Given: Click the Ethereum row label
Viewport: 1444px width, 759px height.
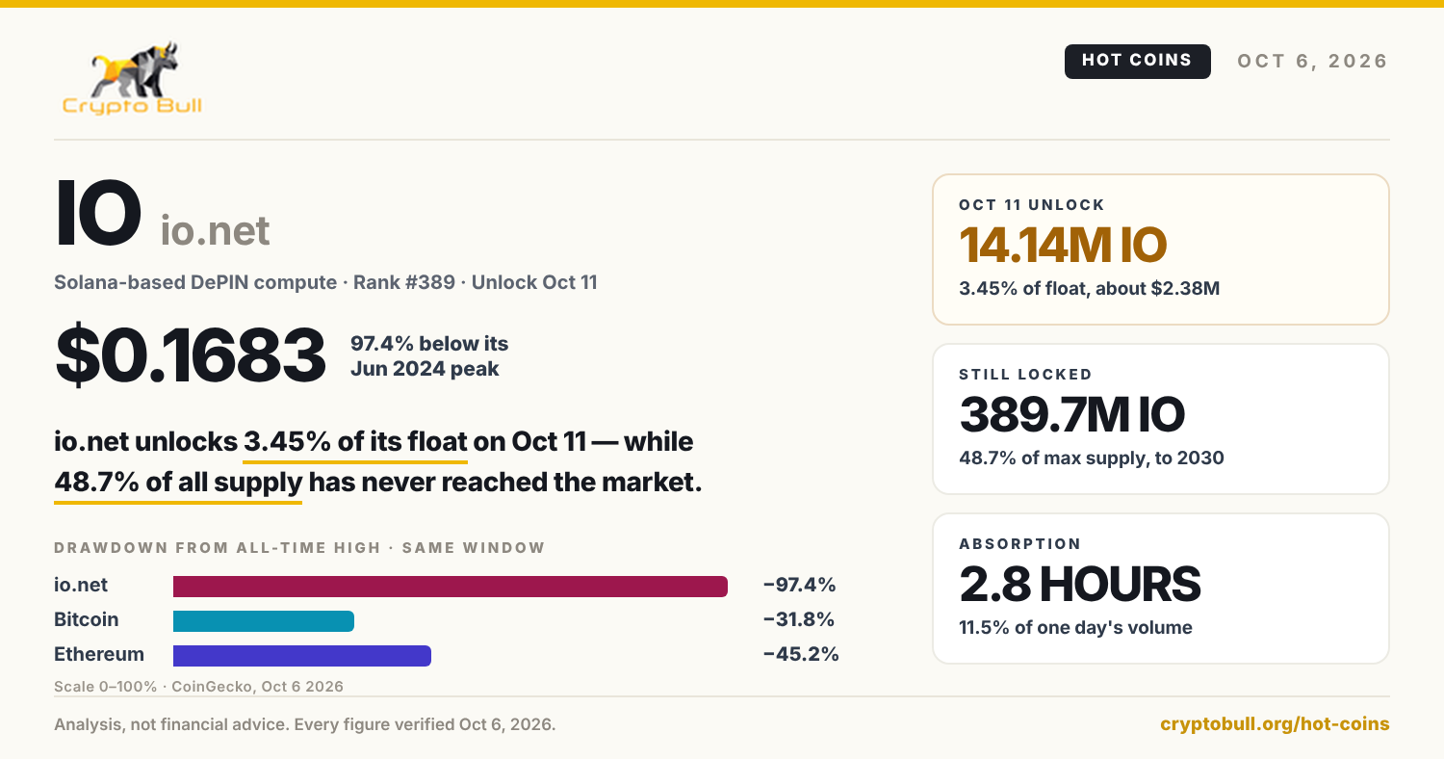Looking at the screenshot, I should click(99, 654).
